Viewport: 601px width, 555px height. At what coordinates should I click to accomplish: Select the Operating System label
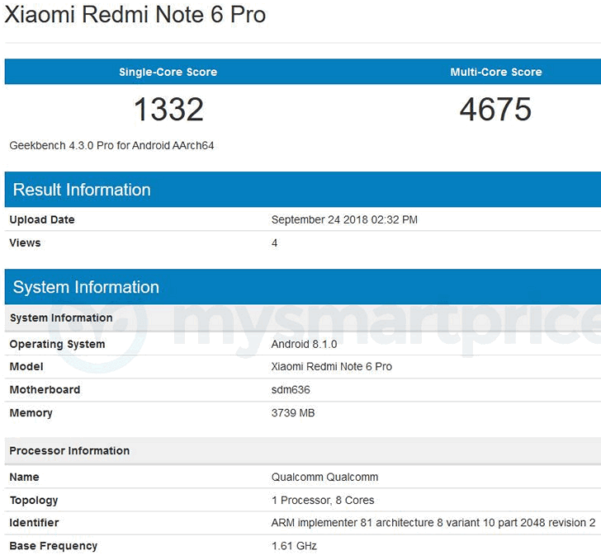(57, 344)
